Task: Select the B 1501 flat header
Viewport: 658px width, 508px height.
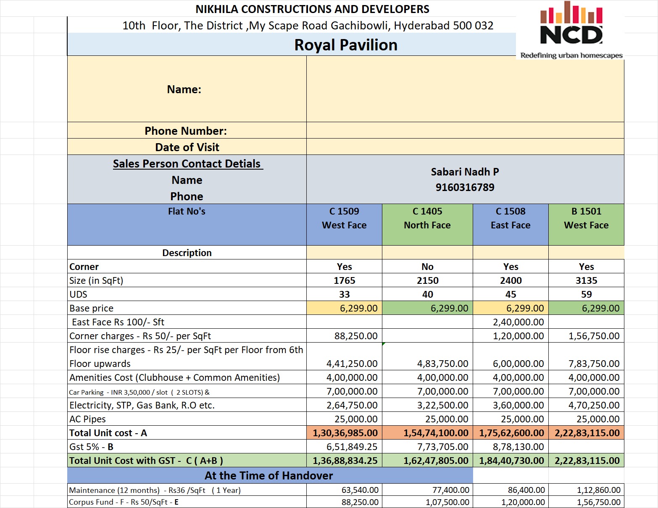Action: 586,225
